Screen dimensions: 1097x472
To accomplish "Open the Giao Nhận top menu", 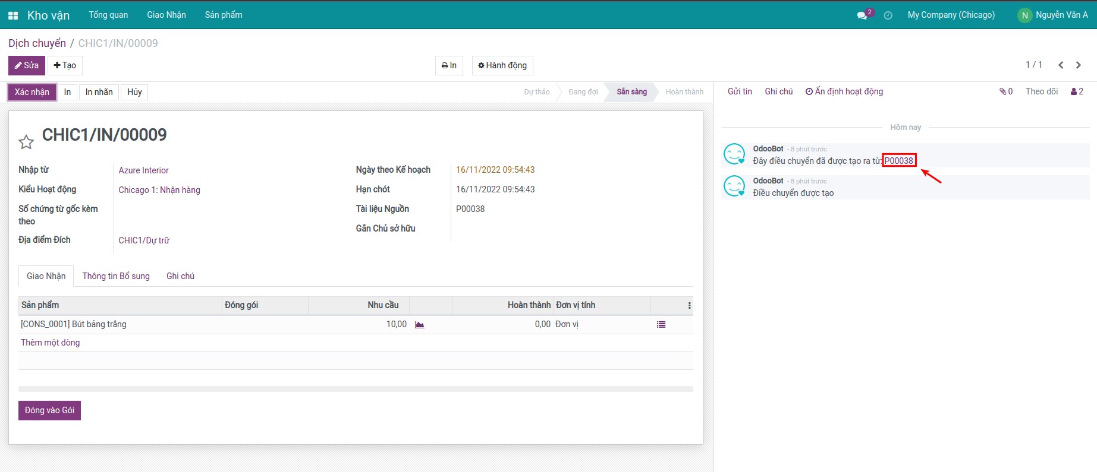I will pyautogui.click(x=166, y=15).
